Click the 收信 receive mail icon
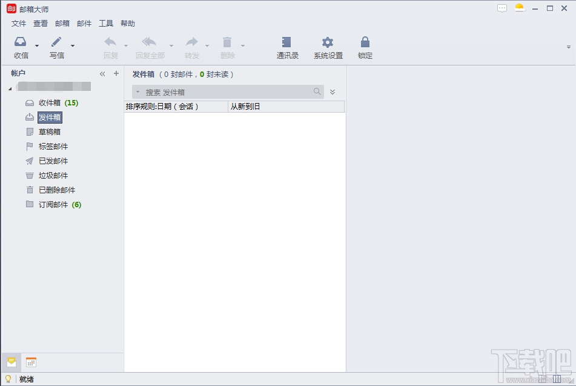576x386 pixels. click(x=20, y=42)
